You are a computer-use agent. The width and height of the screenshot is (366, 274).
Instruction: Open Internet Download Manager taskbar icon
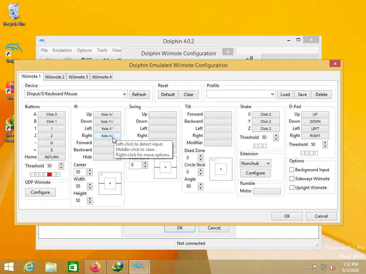point(117,267)
